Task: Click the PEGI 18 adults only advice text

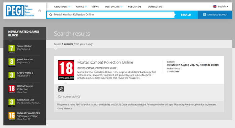Action: pyautogui.click(x=136, y=106)
